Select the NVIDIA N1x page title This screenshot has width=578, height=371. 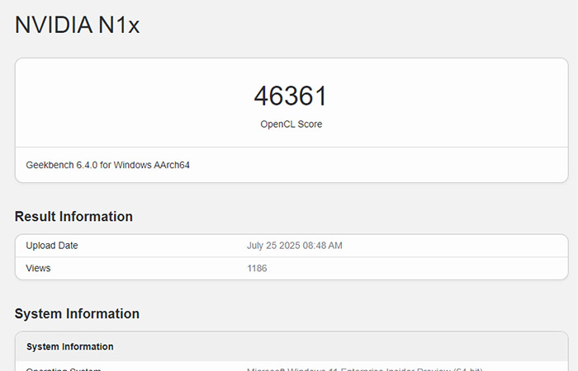(x=77, y=25)
